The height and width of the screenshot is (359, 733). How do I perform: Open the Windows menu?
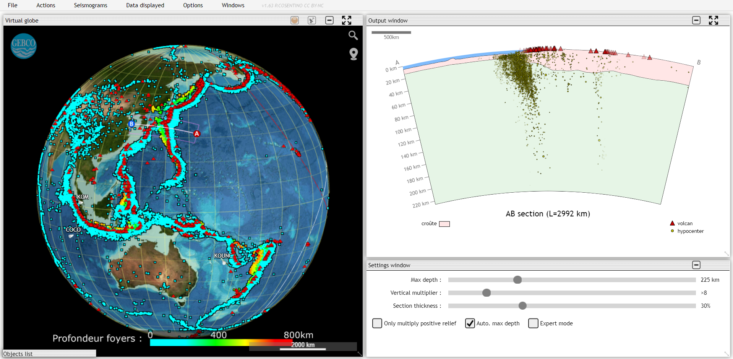233,5
